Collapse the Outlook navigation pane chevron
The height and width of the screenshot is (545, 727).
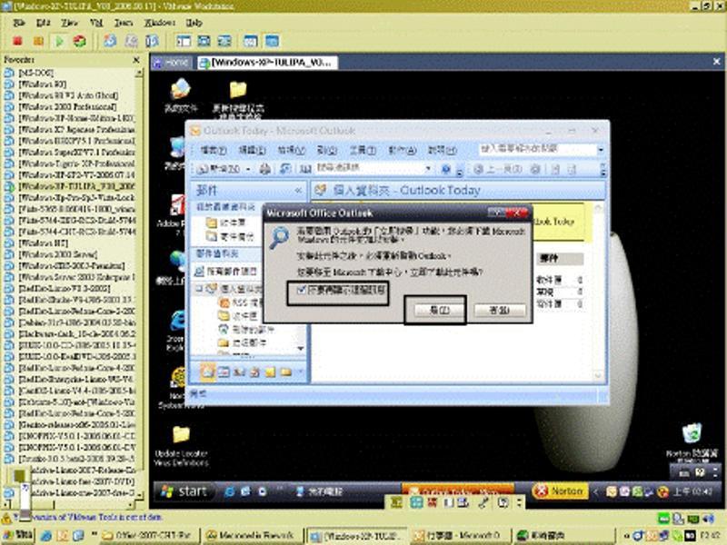coord(297,191)
